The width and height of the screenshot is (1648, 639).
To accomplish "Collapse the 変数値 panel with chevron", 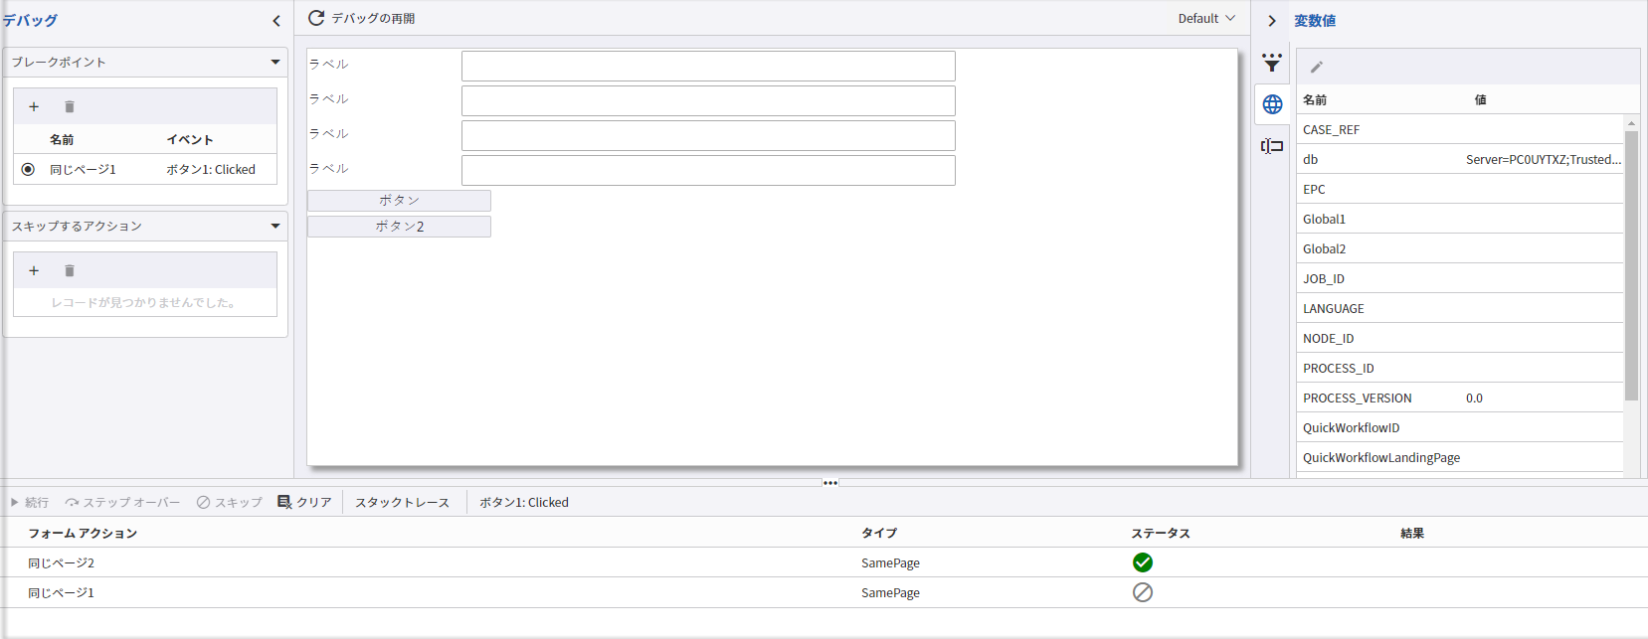I will pyautogui.click(x=1272, y=20).
